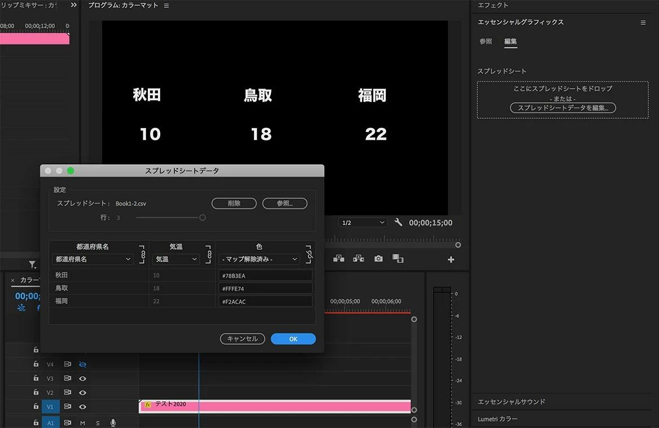659x428 pixels.
Task: Open program monitor wrench settings
Action: [398, 222]
